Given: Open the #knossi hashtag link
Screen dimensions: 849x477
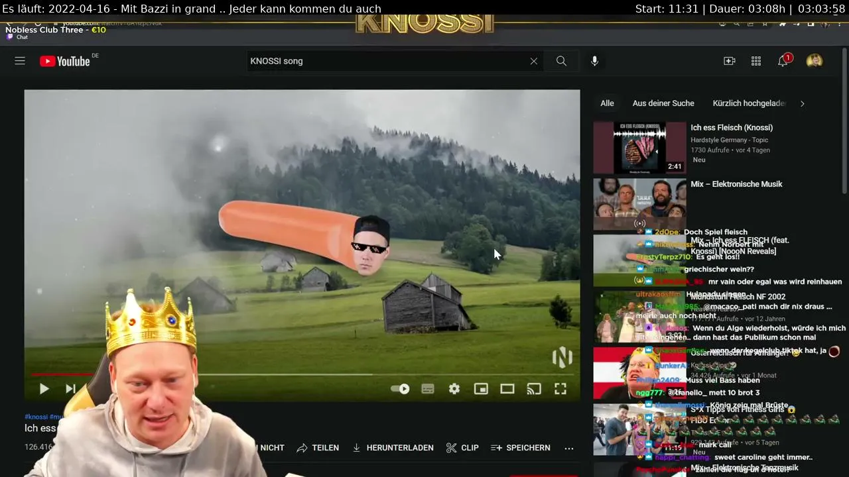Looking at the screenshot, I should tap(36, 417).
